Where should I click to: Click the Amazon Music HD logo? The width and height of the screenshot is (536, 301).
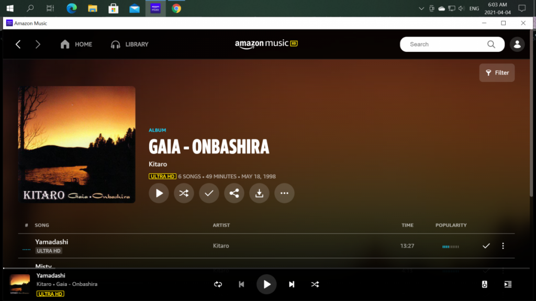coord(266,44)
